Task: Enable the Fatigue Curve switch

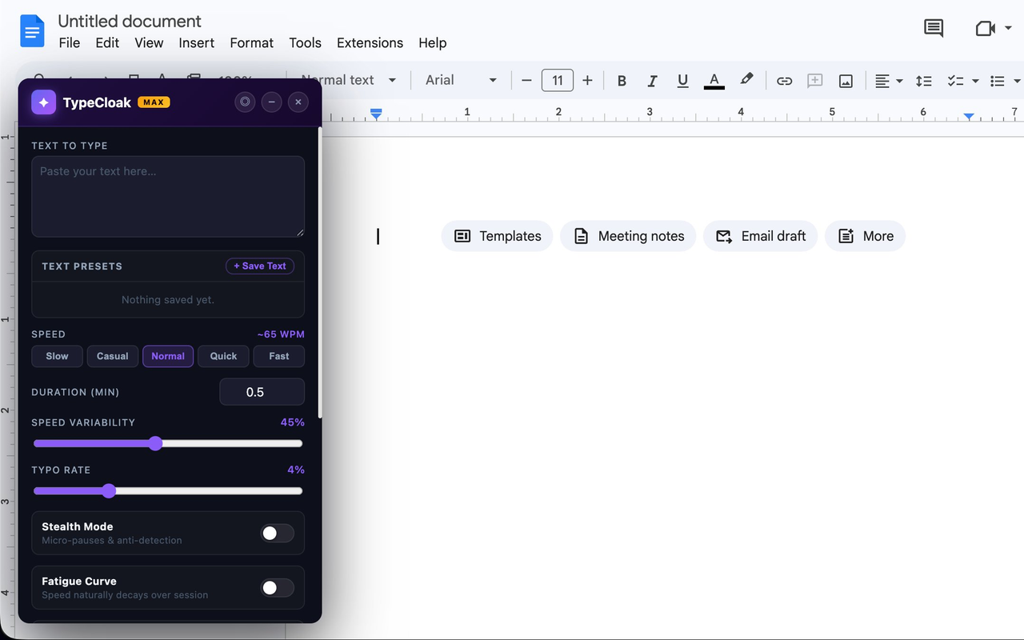Action: (x=278, y=588)
